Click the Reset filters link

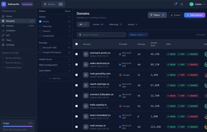tap(68, 11)
